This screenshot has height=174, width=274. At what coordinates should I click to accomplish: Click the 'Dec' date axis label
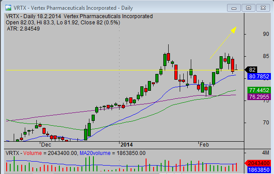coord(46,145)
